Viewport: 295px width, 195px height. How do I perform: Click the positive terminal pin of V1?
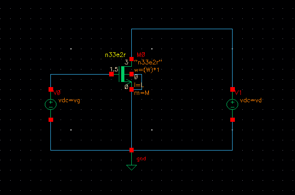tap(233, 89)
